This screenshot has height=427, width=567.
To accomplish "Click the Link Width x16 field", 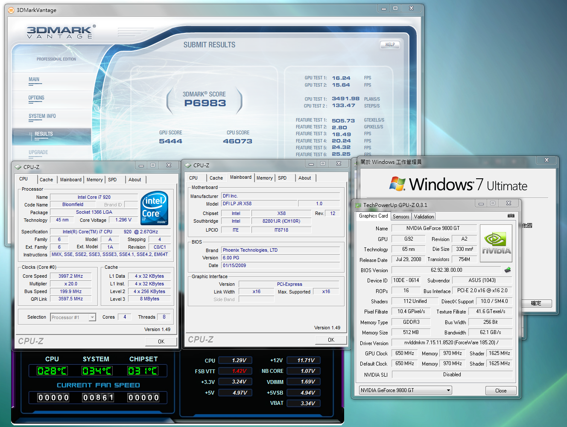I will (x=257, y=292).
